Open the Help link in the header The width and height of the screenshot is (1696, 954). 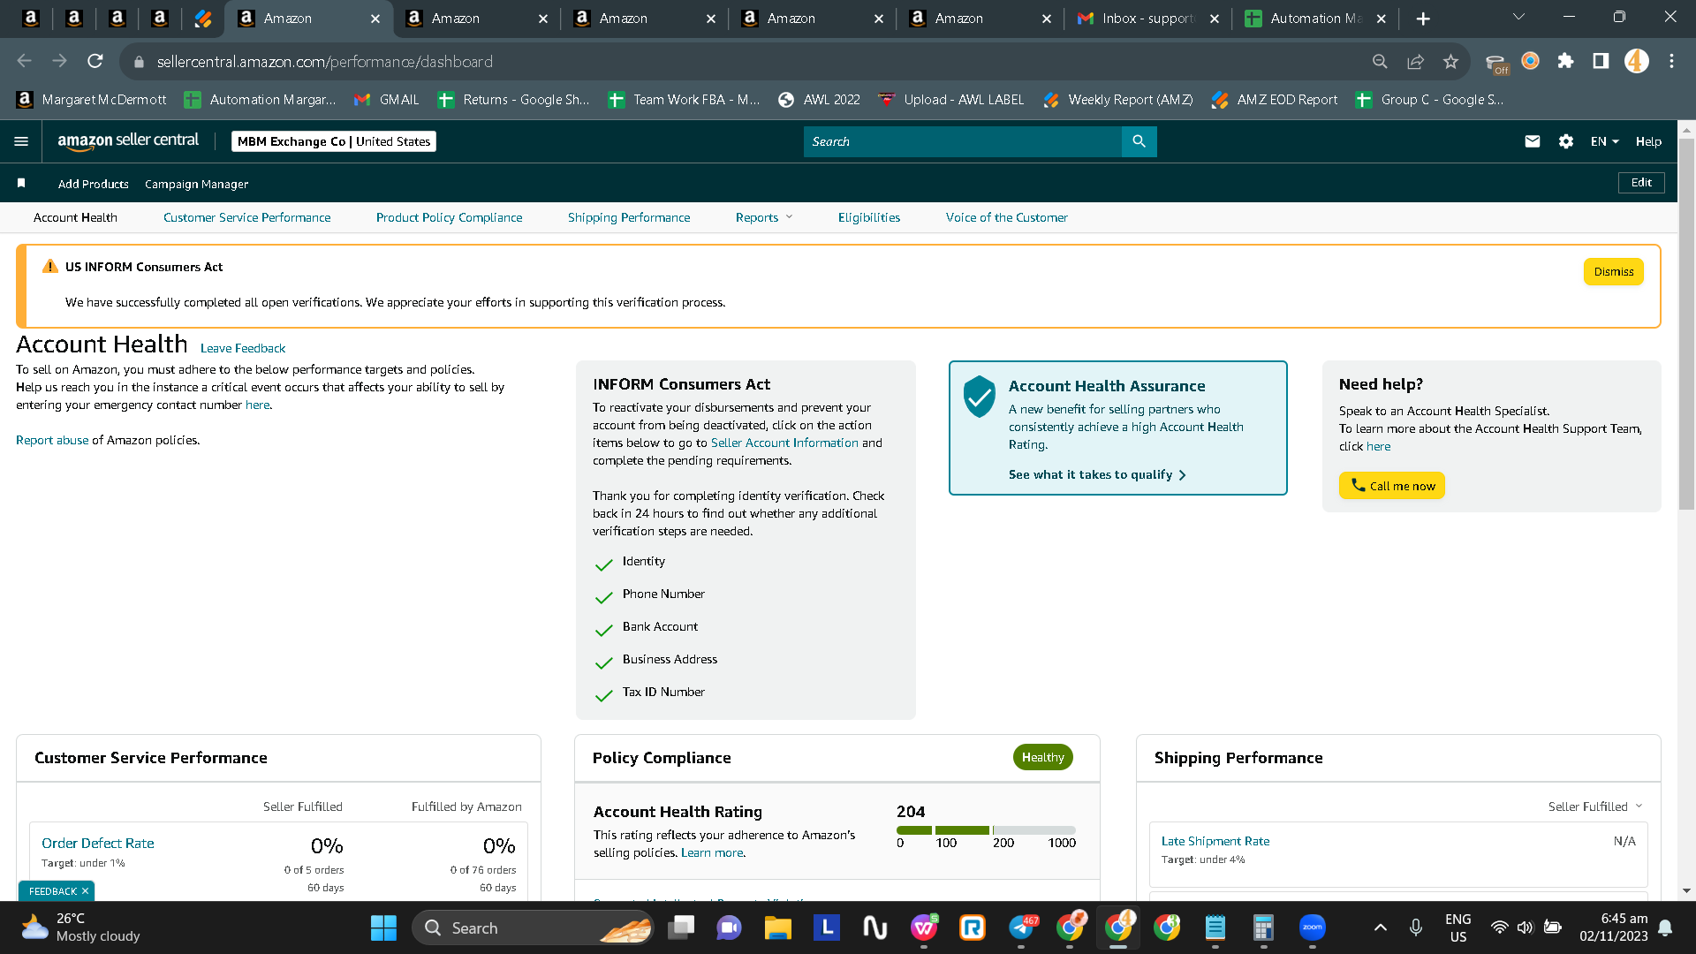tap(1648, 141)
